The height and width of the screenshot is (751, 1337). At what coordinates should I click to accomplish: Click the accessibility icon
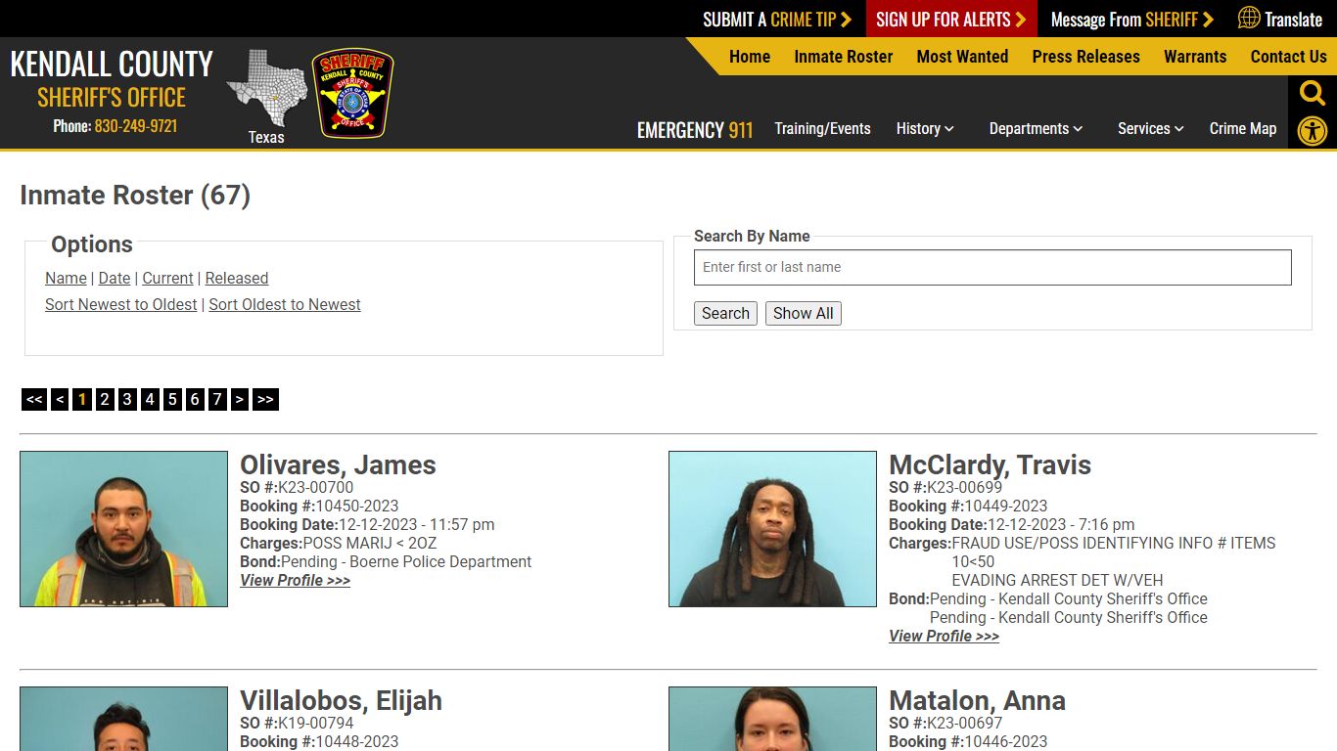click(x=1313, y=130)
